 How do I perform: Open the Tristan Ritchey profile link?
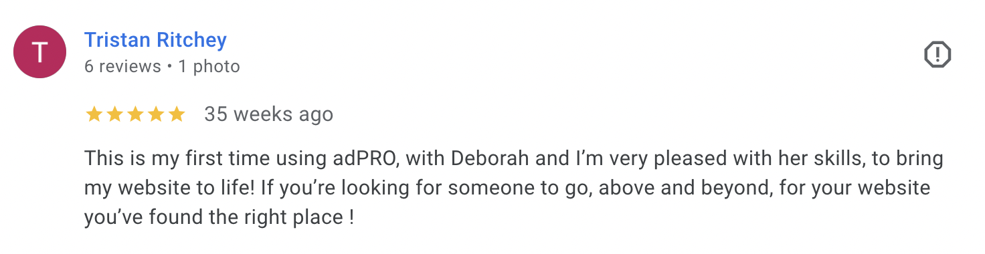[155, 40]
